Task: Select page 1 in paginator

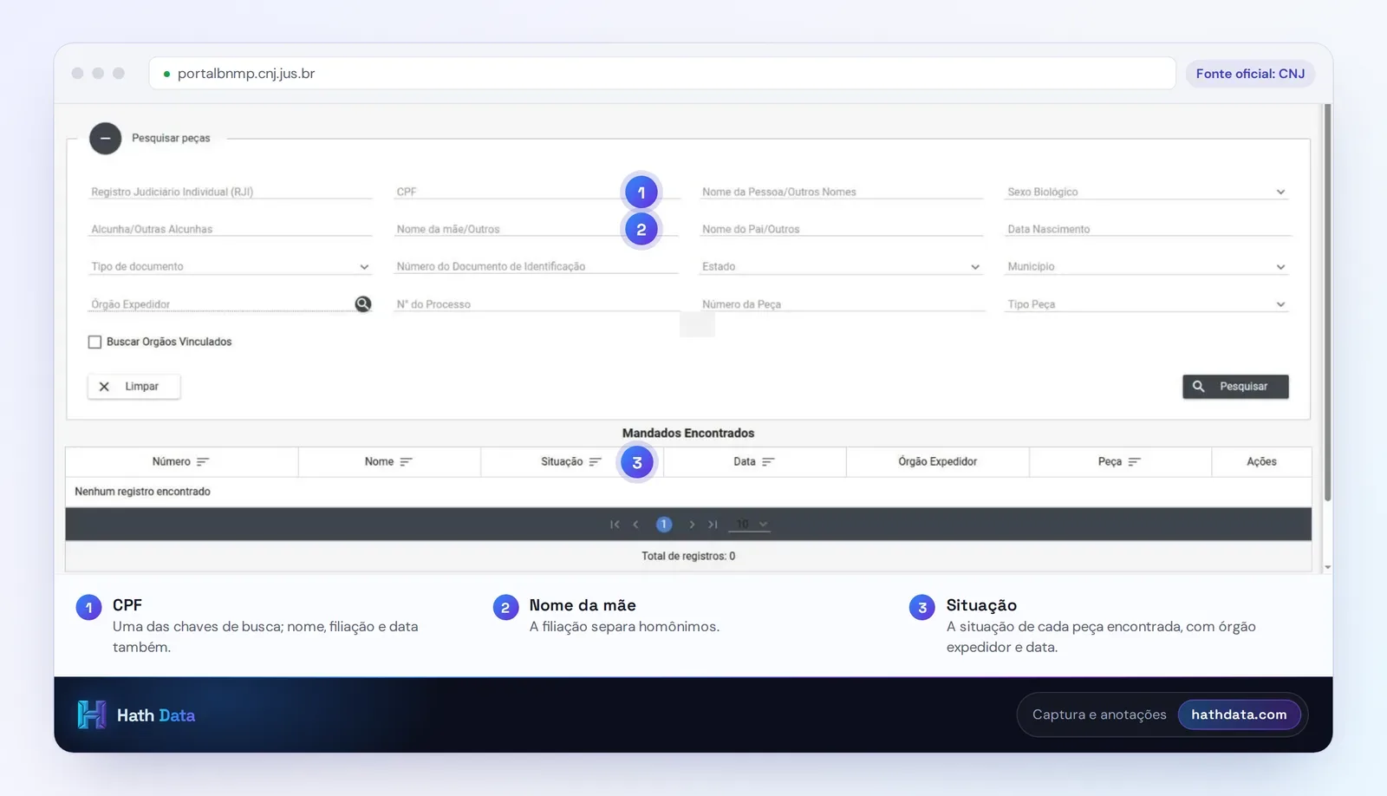Action: [x=664, y=525]
